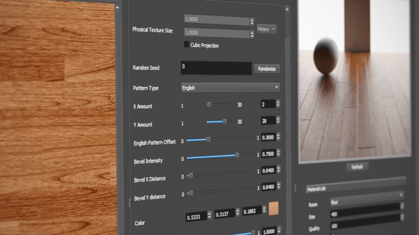Click the Bevel Intensity slider handle

click(237, 155)
